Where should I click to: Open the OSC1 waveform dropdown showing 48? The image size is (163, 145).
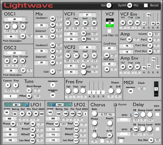(16, 19)
